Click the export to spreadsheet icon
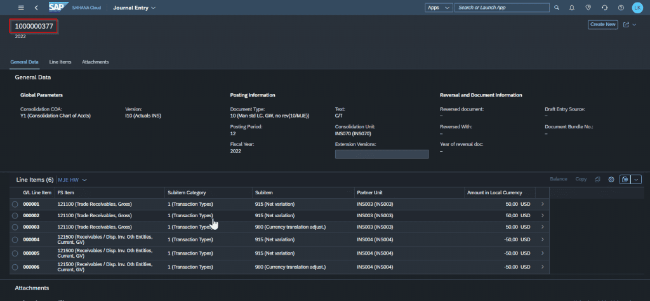The image size is (650, 301). pos(625,180)
